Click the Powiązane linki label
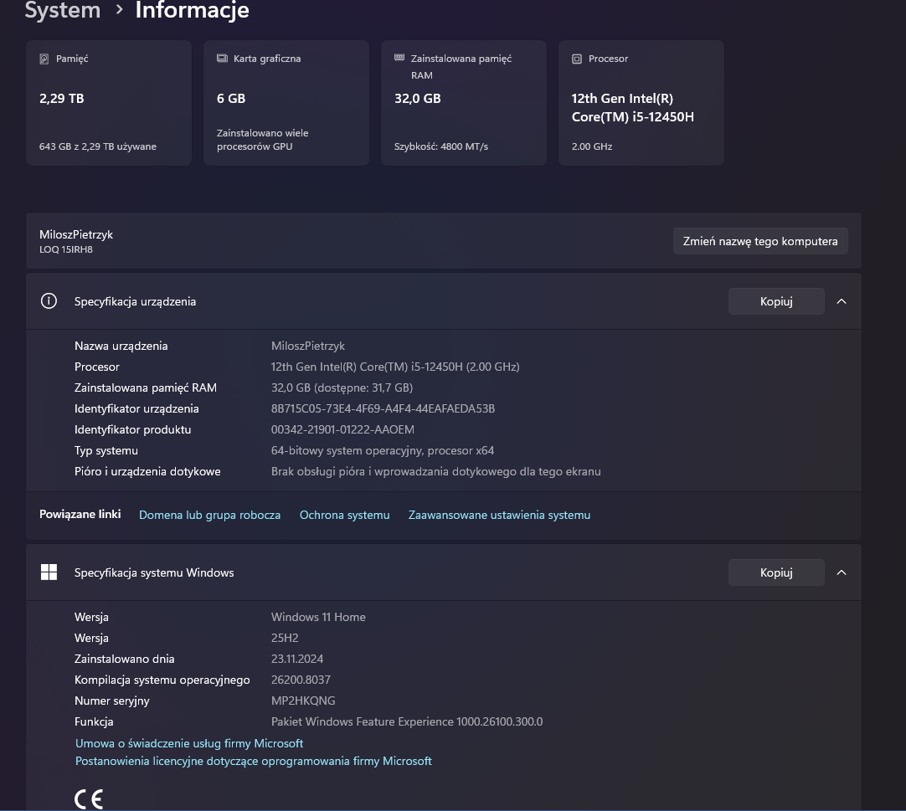Screen dimensions: 906x811 tap(80, 514)
